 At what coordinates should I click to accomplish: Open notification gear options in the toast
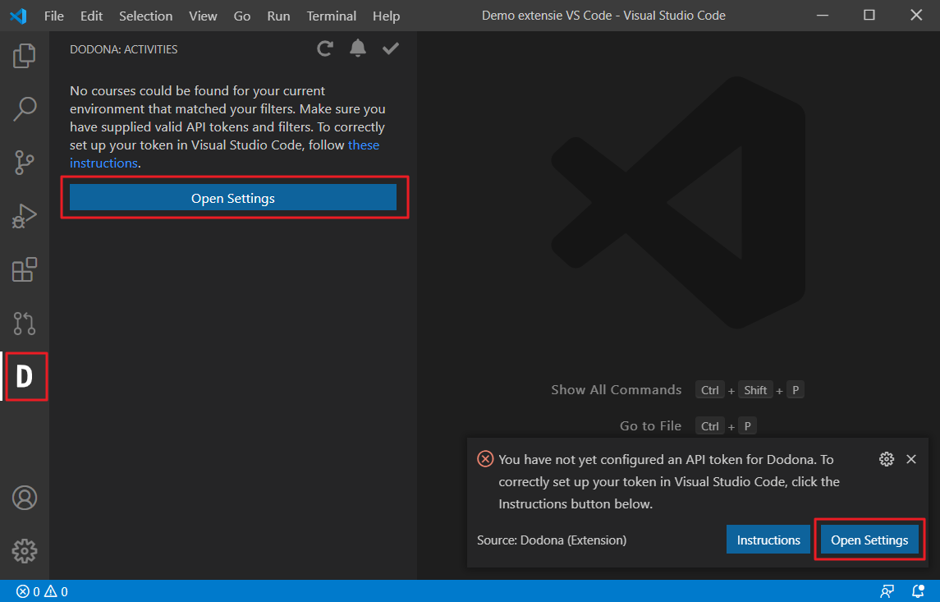pos(886,459)
